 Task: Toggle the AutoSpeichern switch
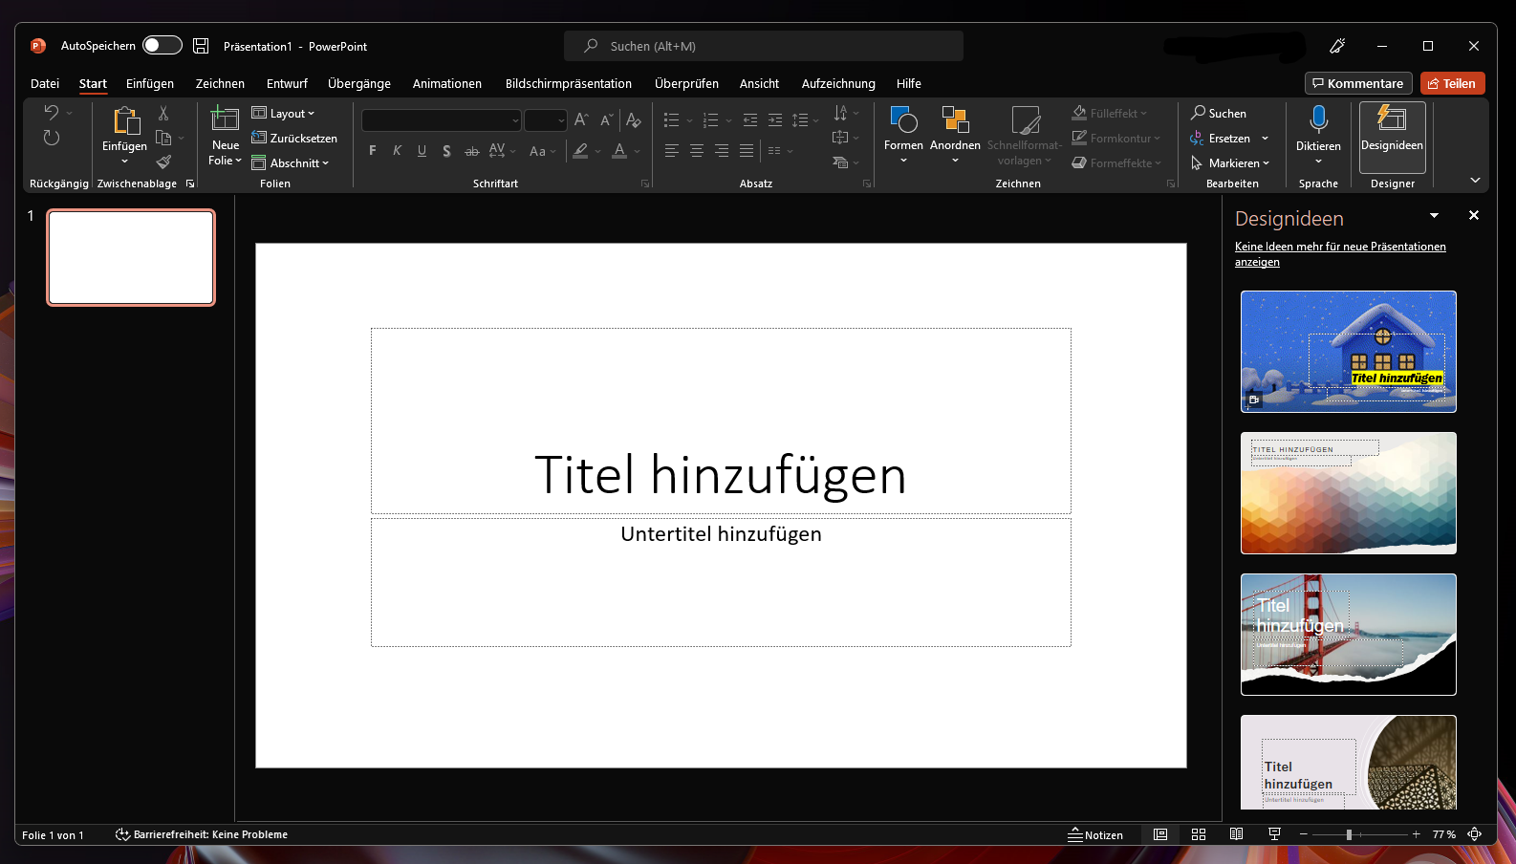coord(162,46)
